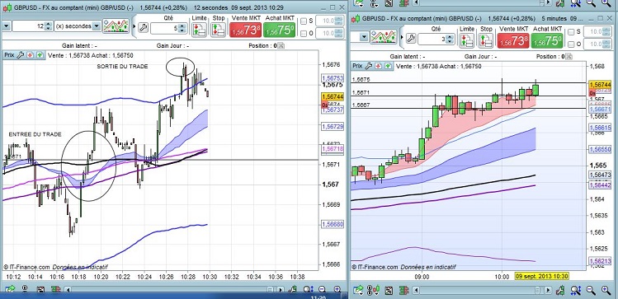Enable the S checkbox in left window

(304, 21)
